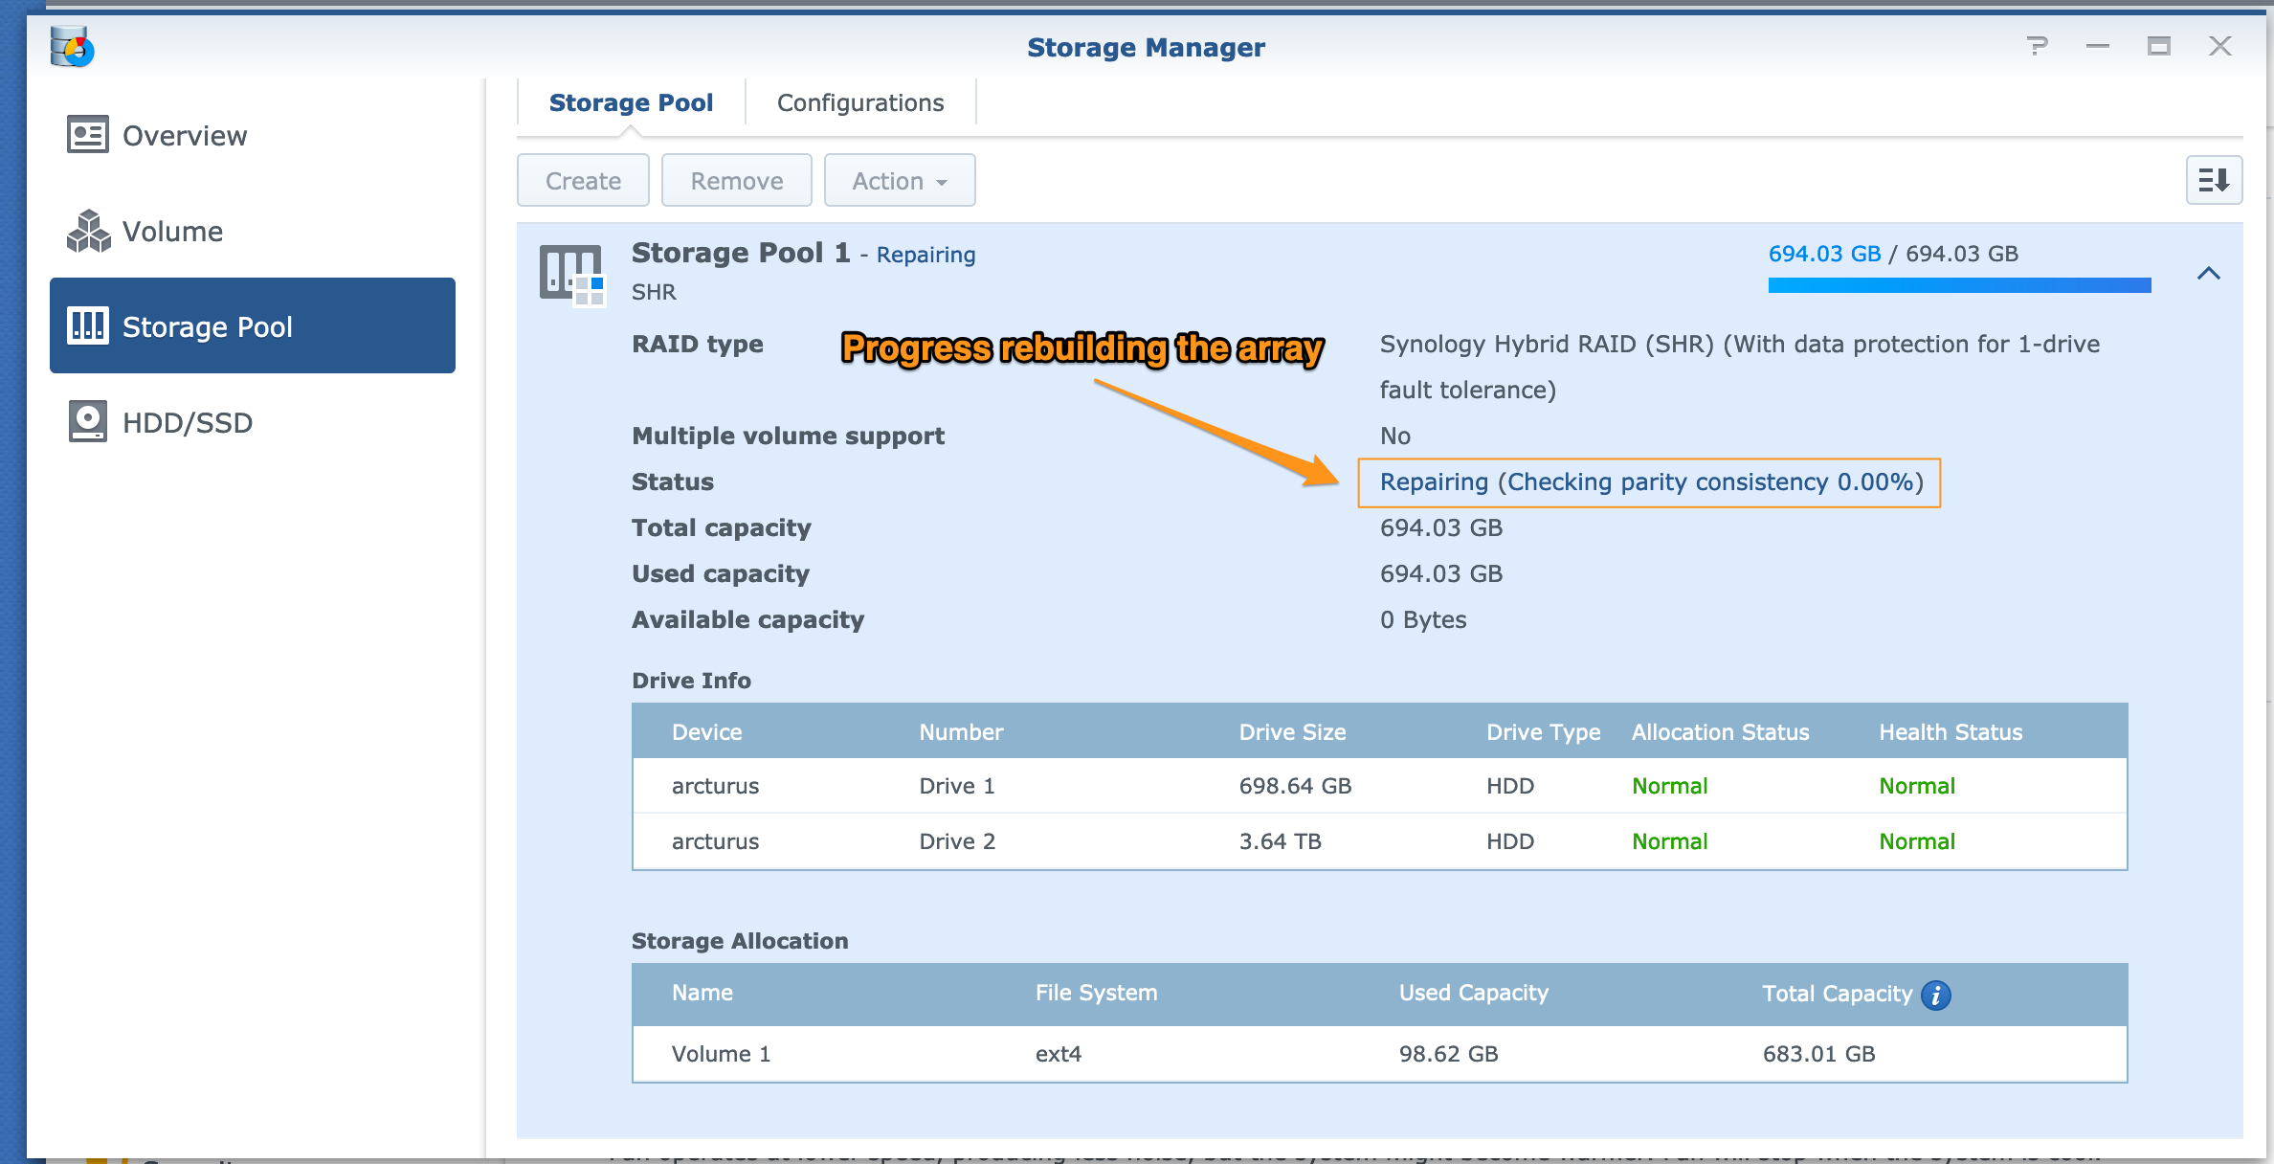Screen dimensions: 2274x1164
Task: Click the Device column header
Action: click(x=706, y=732)
